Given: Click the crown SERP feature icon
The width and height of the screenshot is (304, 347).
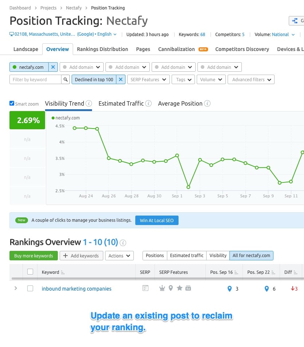Looking at the screenshot, I should coord(162,288).
